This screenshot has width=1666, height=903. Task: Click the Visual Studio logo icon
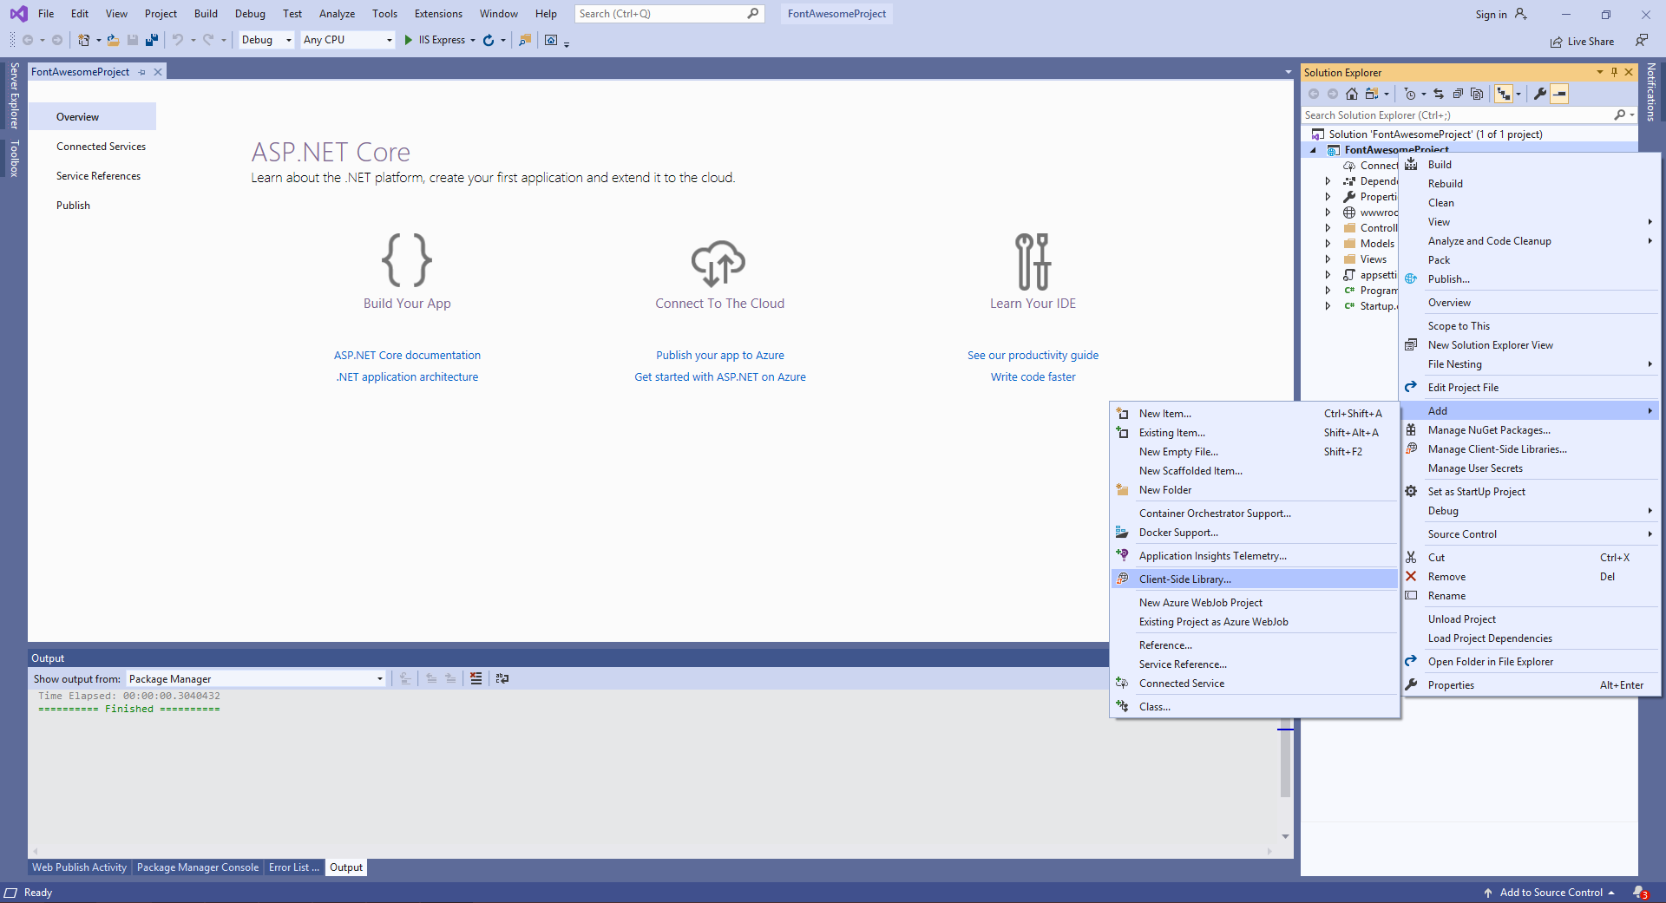(x=18, y=14)
